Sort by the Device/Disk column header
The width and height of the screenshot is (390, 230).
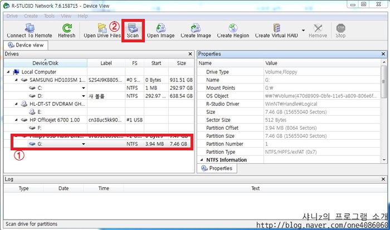point(45,63)
